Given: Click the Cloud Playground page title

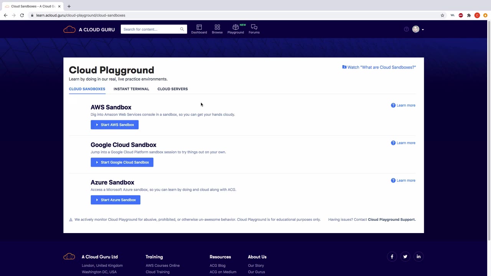Looking at the screenshot, I should coord(112,70).
